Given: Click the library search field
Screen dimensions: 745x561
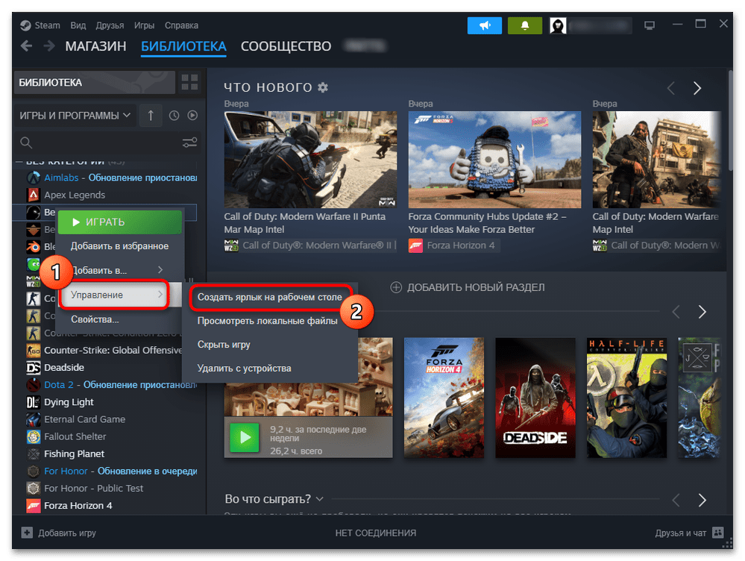Looking at the screenshot, I should [100, 142].
